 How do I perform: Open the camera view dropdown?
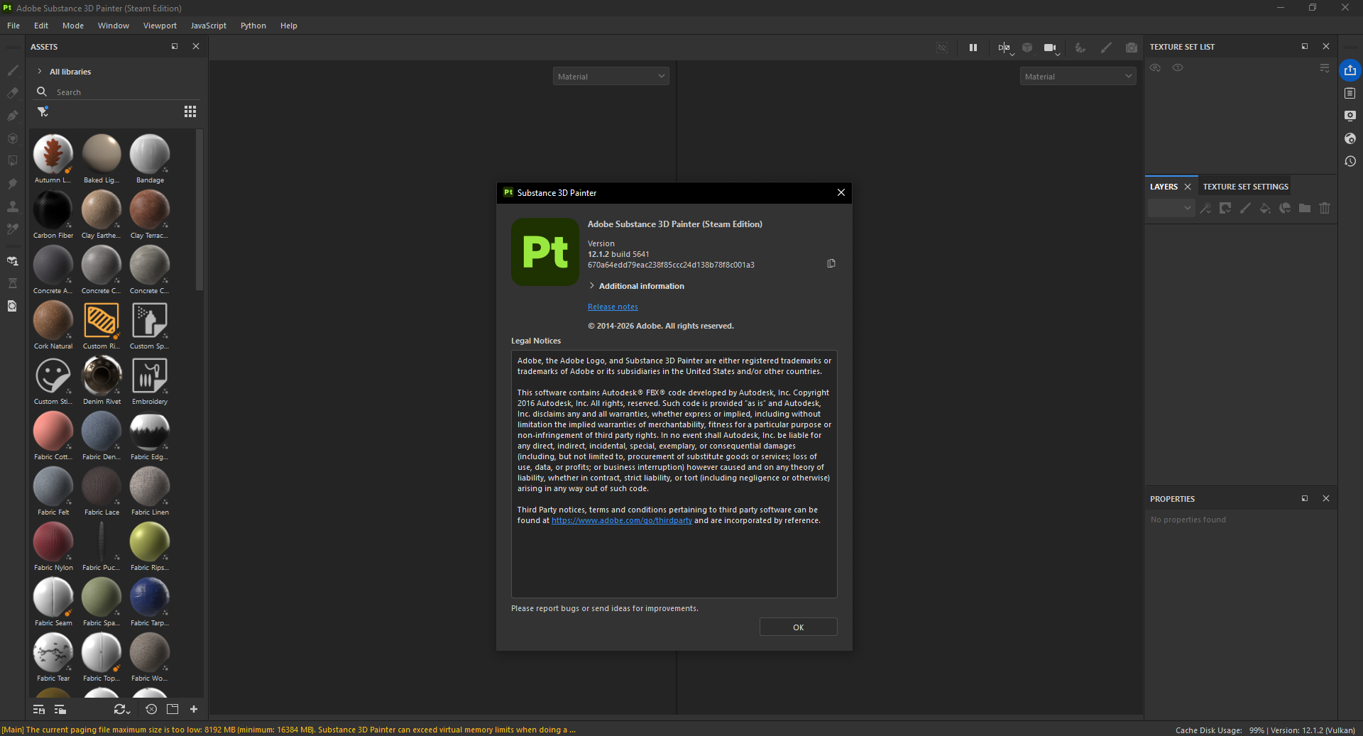coord(1051,48)
